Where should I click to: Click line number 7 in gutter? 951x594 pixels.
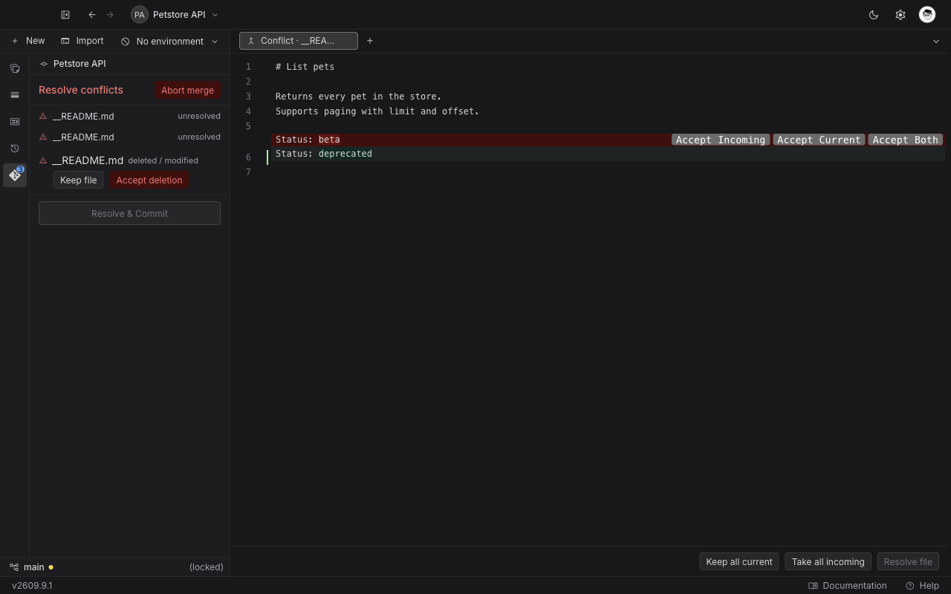tap(248, 172)
